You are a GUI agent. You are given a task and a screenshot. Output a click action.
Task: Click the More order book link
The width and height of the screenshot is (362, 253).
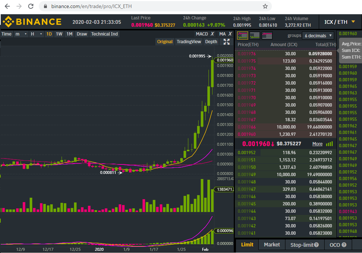pyautogui.click(x=317, y=144)
